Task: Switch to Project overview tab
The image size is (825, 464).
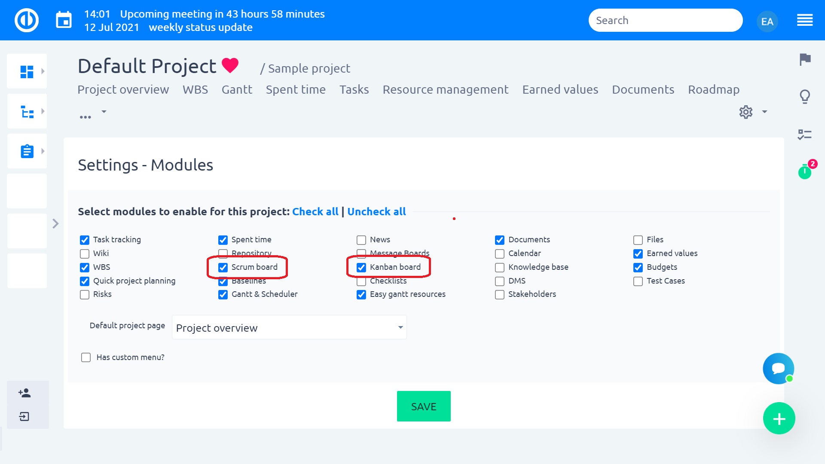Action: [x=123, y=89]
